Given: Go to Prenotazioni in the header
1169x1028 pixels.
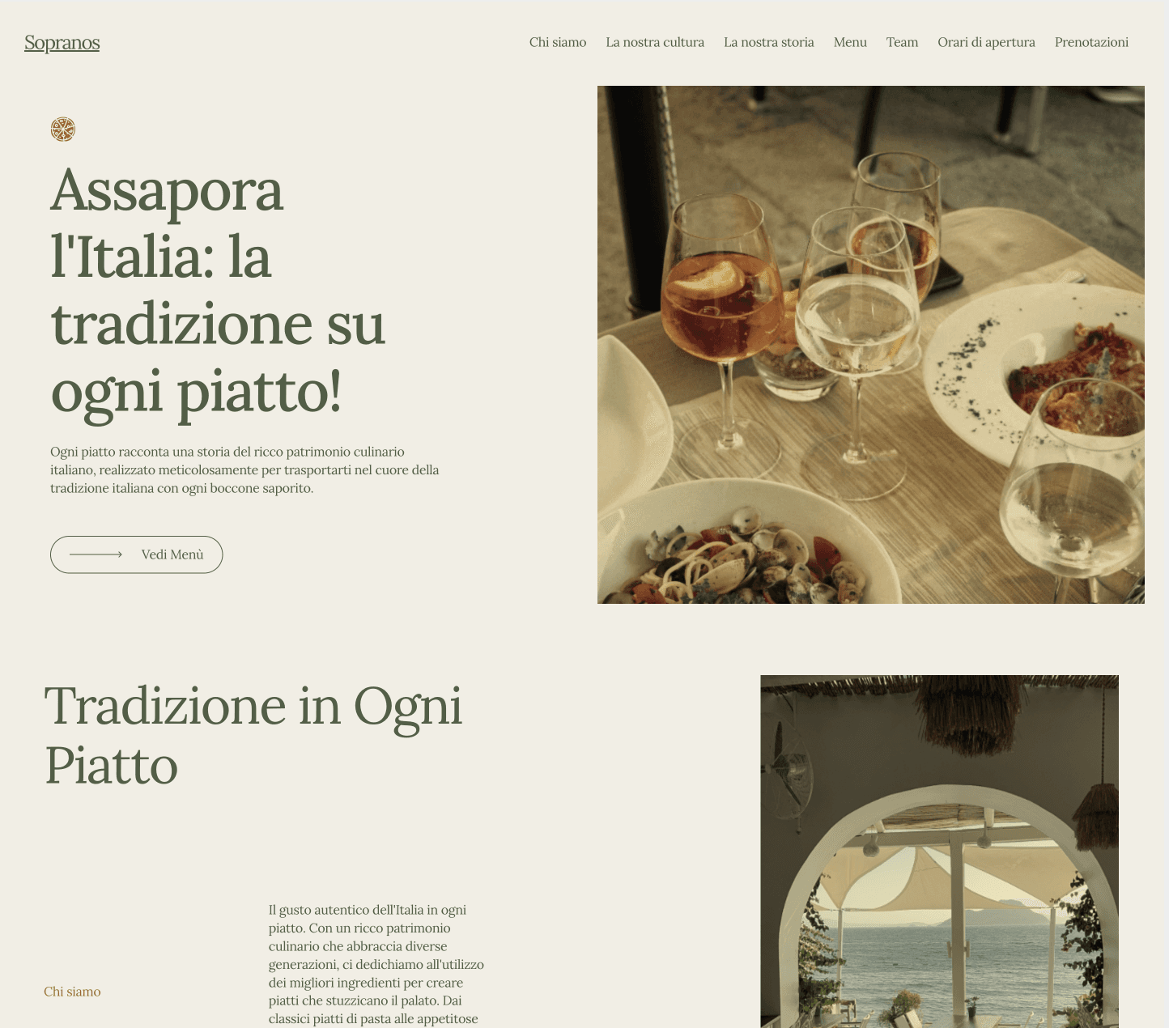Looking at the screenshot, I should point(1091,42).
